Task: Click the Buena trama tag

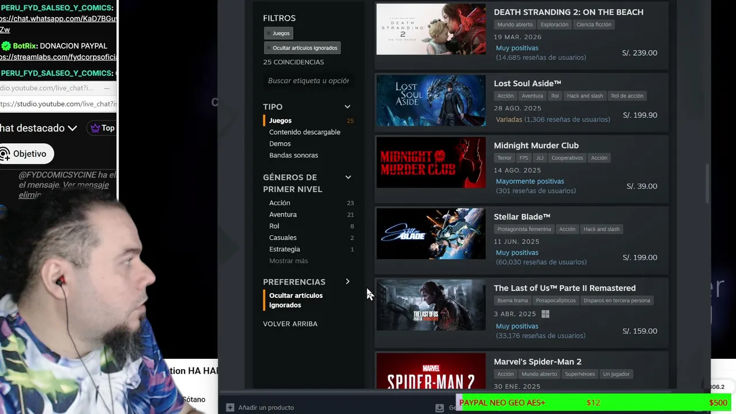Action: pyautogui.click(x=512, y=301)
